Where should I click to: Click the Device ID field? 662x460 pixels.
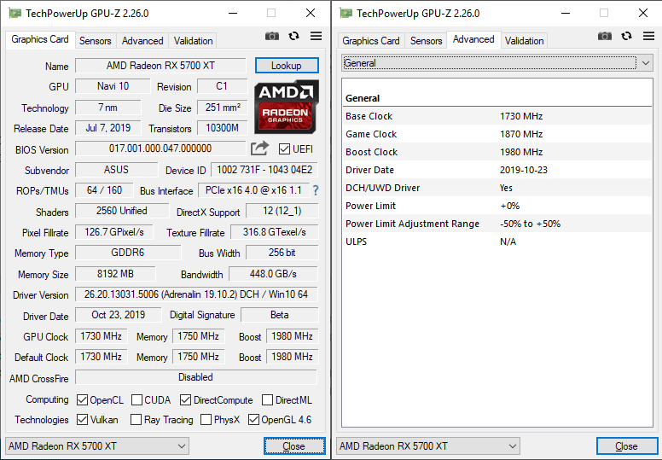264,170
